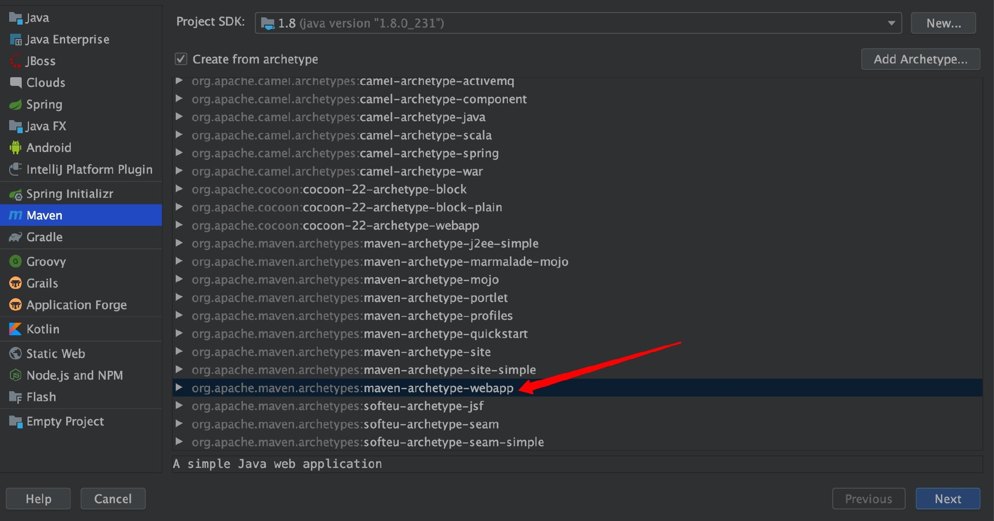Pick the Kotlin K icon

click(x=15, y=329)
